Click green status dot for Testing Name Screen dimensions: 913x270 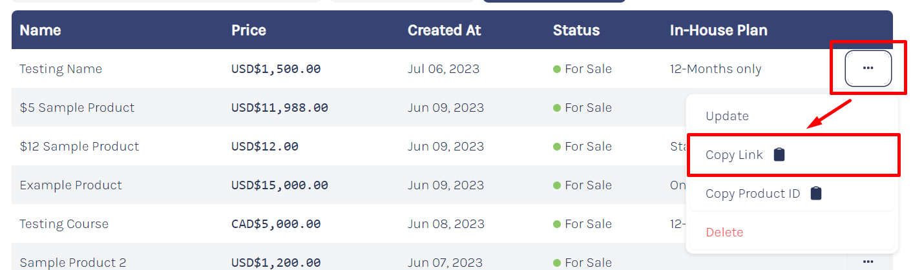[x=557, y=69]
